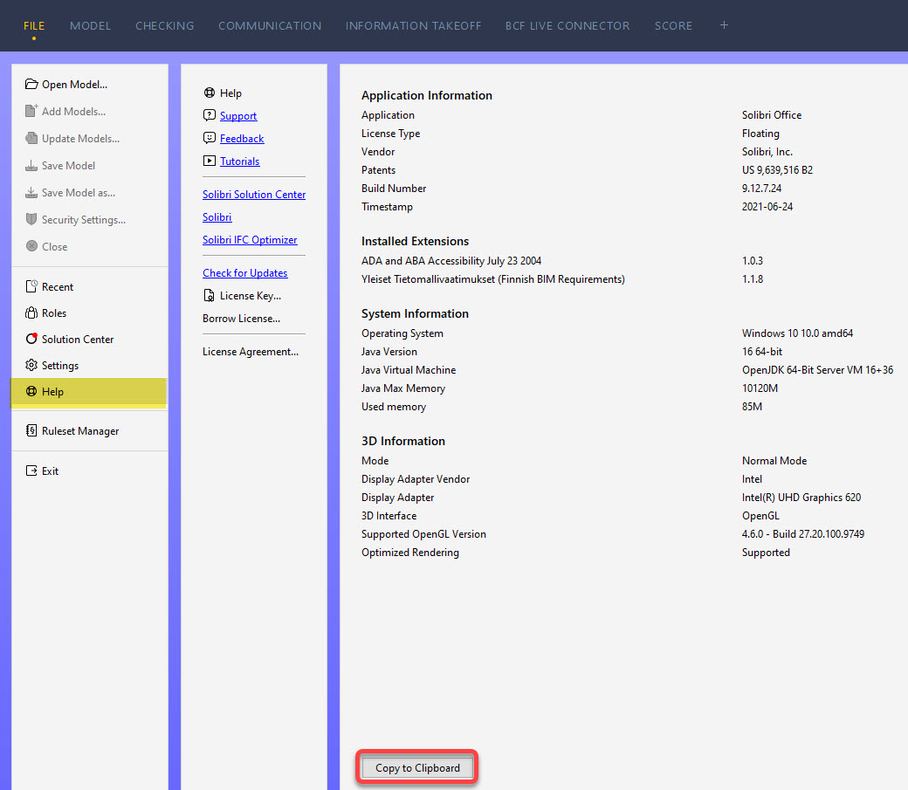
Task: Click the Installed Extensions heading
Action: click(x=416, y=241)
